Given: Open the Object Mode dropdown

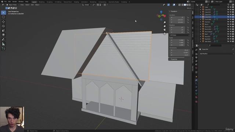Looking at the screenshot, I should (12, 5).
